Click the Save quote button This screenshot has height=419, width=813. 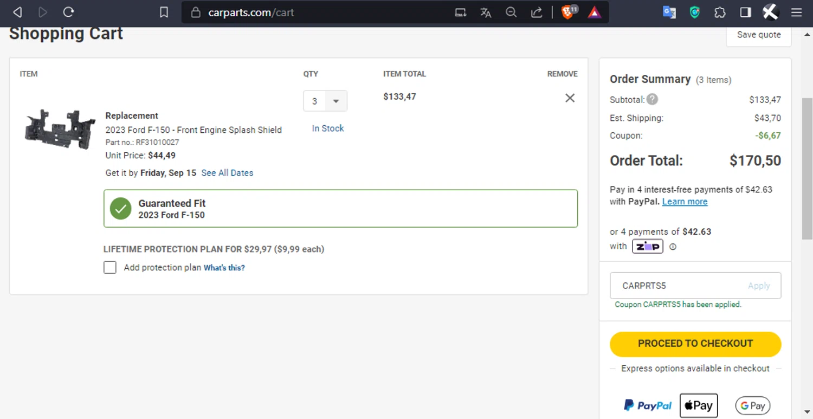click(759, 35)
